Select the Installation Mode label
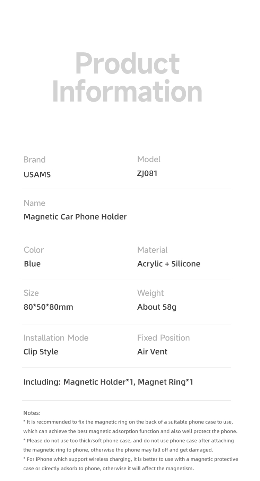The height and width of the screenshot is (481, 260). (56, 338)
